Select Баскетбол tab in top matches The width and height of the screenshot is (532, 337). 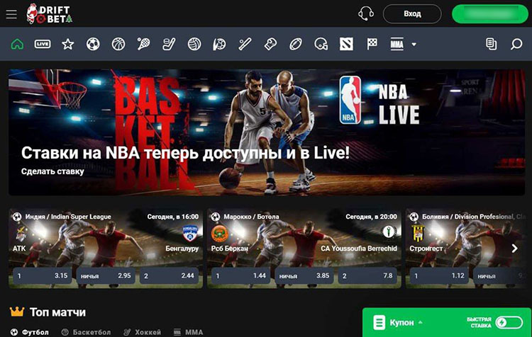86,332
